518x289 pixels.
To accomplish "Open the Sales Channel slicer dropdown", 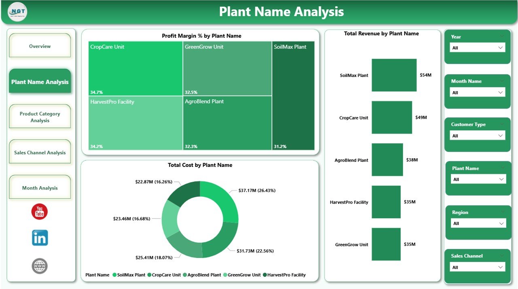I will [502, 267].
